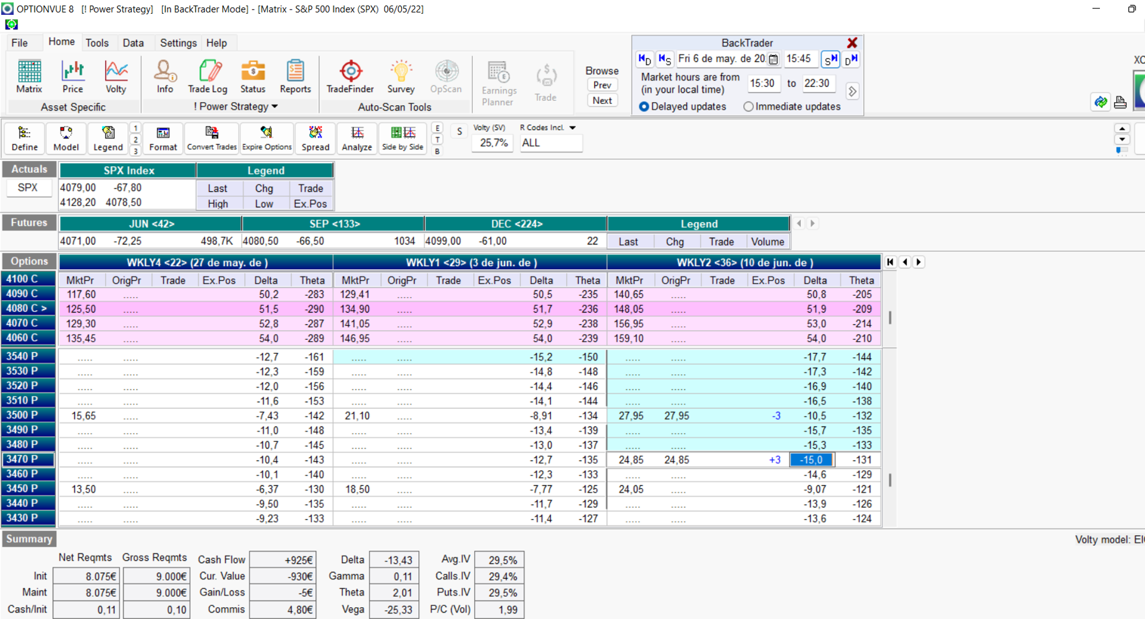Open the OpScan tool
The image size is (1145, 619).
[446, 77]
